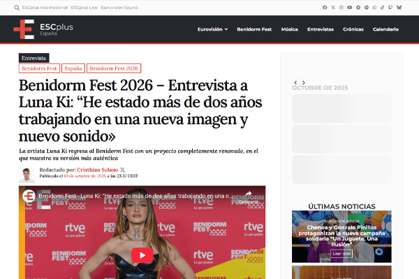The image size is (419, 279).
Task: Open the Instagram icon in top bar
Action: tap(341, 8)
